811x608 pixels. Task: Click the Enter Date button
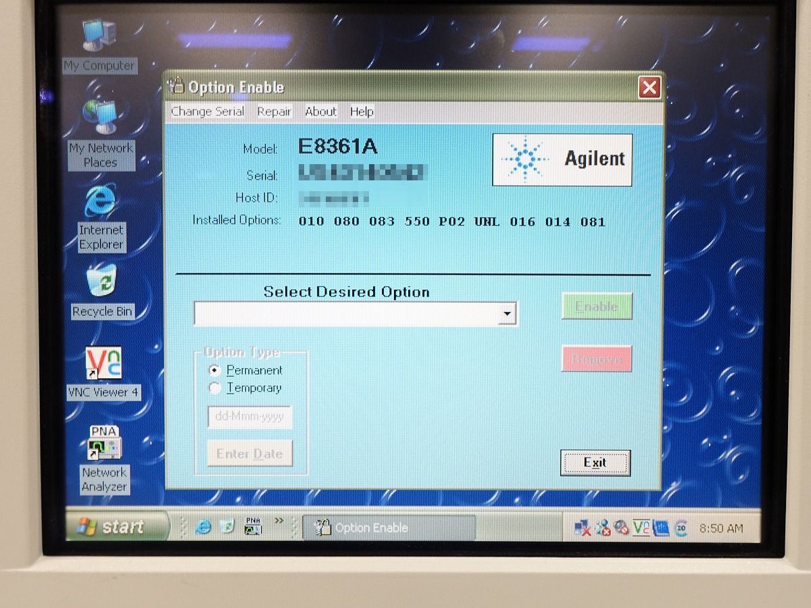click(249, 453)
